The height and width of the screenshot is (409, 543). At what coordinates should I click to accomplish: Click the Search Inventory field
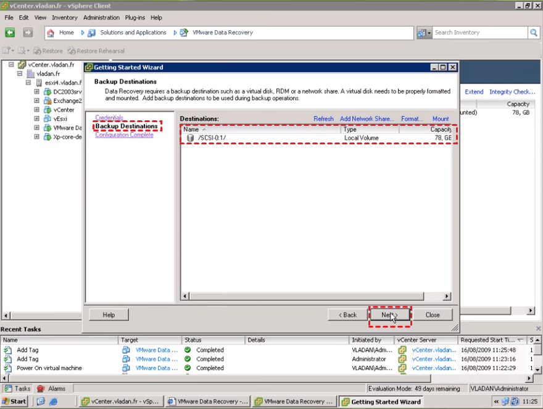click(480, 33)
